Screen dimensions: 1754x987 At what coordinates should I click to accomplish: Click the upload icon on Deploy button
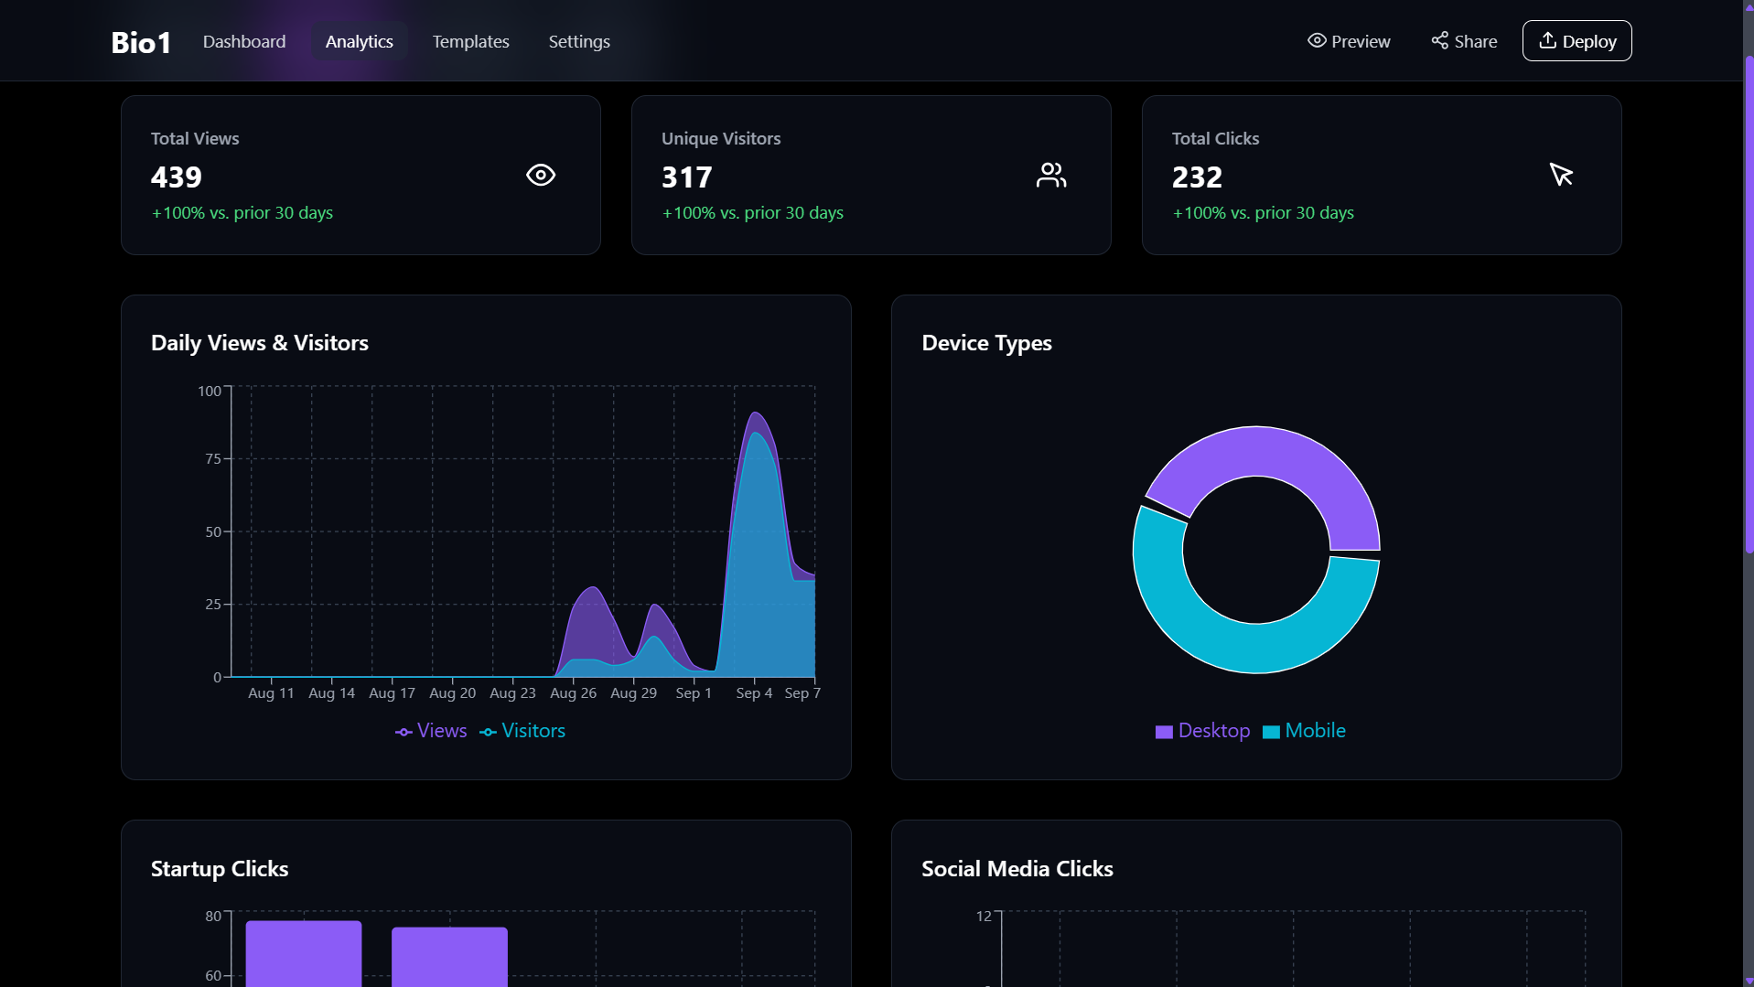pyautogui.click(x=1547, y=40)
